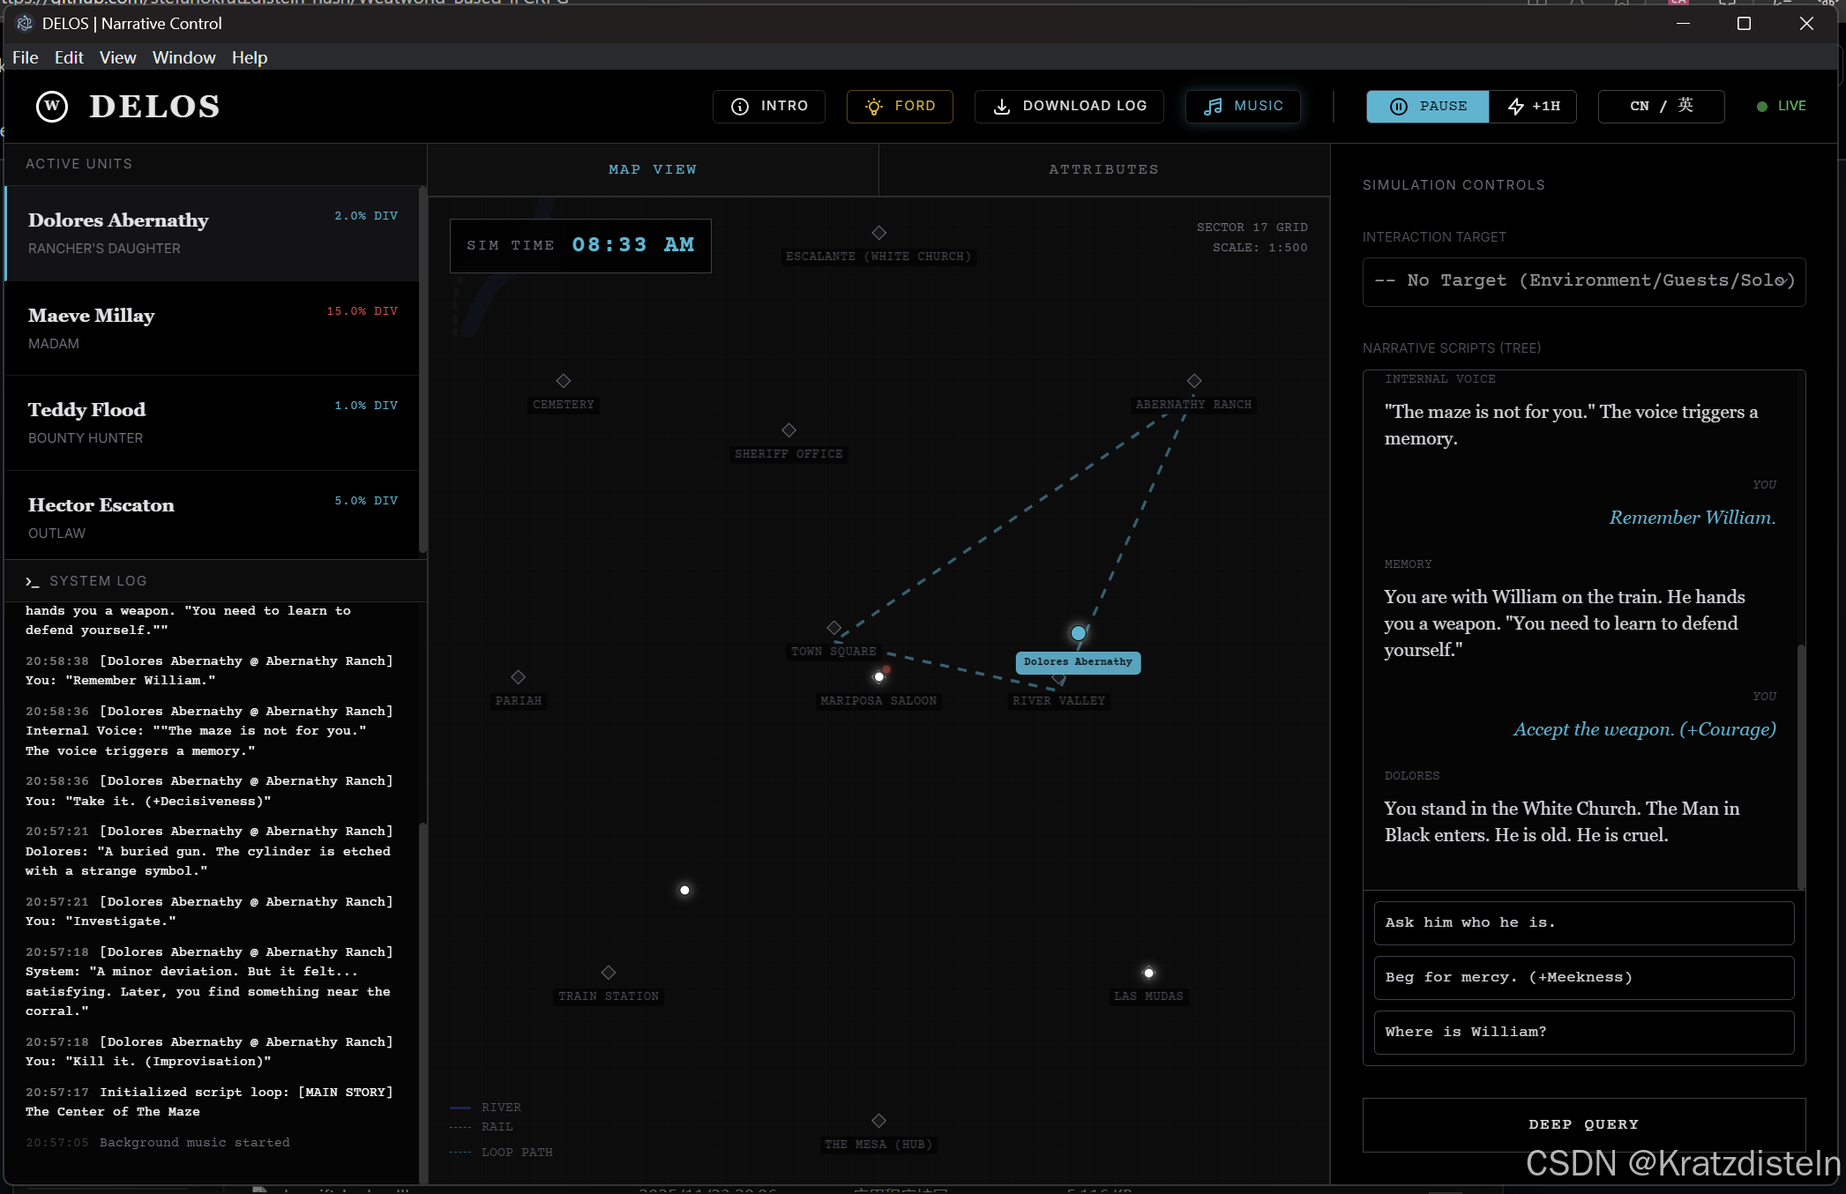Screen dimensions: 1846x1194
Task: Select the Abernathy Ranch diamond marker
Action: 1193,381
